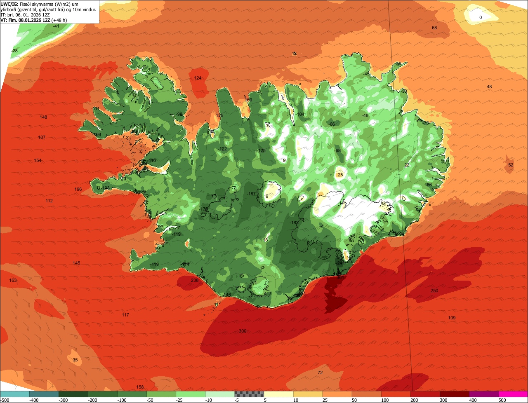Click the '-116' flux value
528x403 pixels.
pyautogui.click(x=152, y=160)
